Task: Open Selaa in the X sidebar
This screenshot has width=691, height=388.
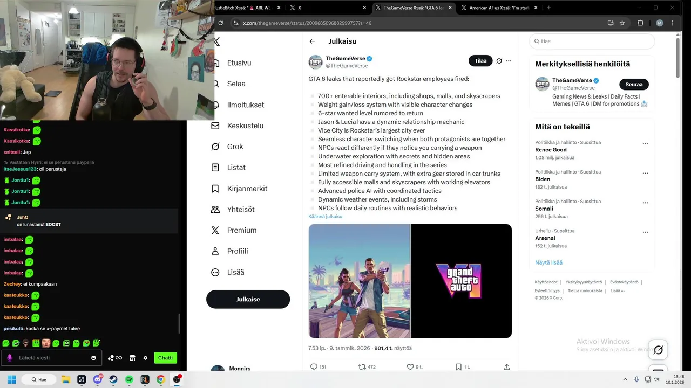Action: point(236,84)
